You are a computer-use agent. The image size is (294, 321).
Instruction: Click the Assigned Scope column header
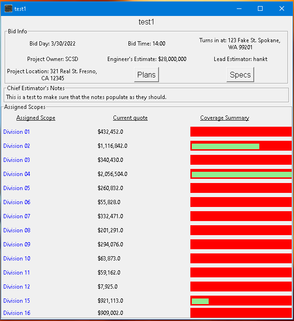tap(36, 118)
